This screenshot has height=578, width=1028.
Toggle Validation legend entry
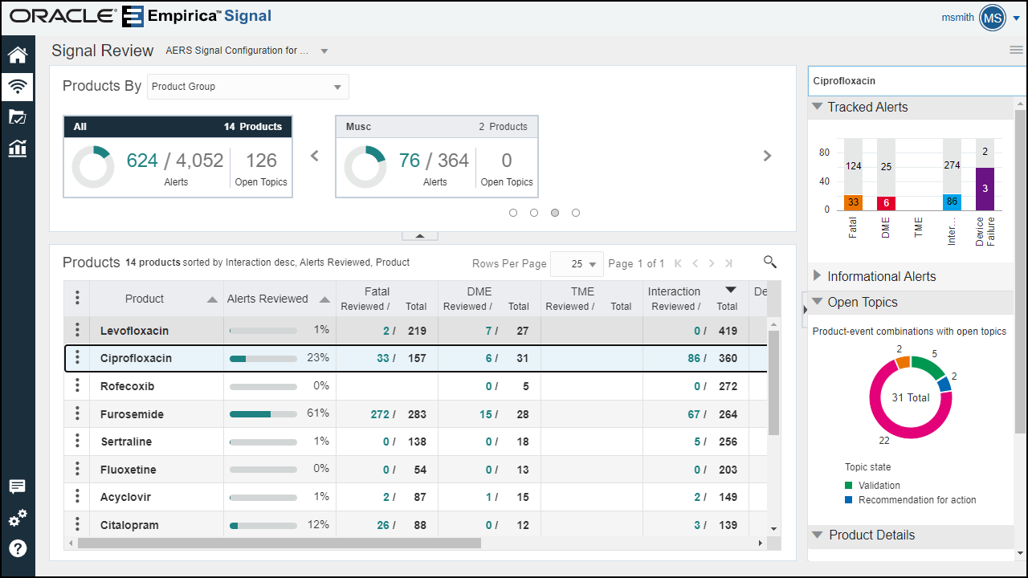[x=872, y=486]
